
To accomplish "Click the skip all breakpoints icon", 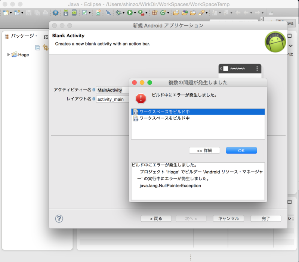I will coord(108,13).
